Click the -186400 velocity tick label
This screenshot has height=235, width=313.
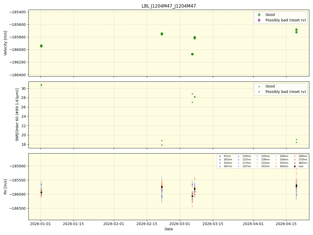(17, 75)
